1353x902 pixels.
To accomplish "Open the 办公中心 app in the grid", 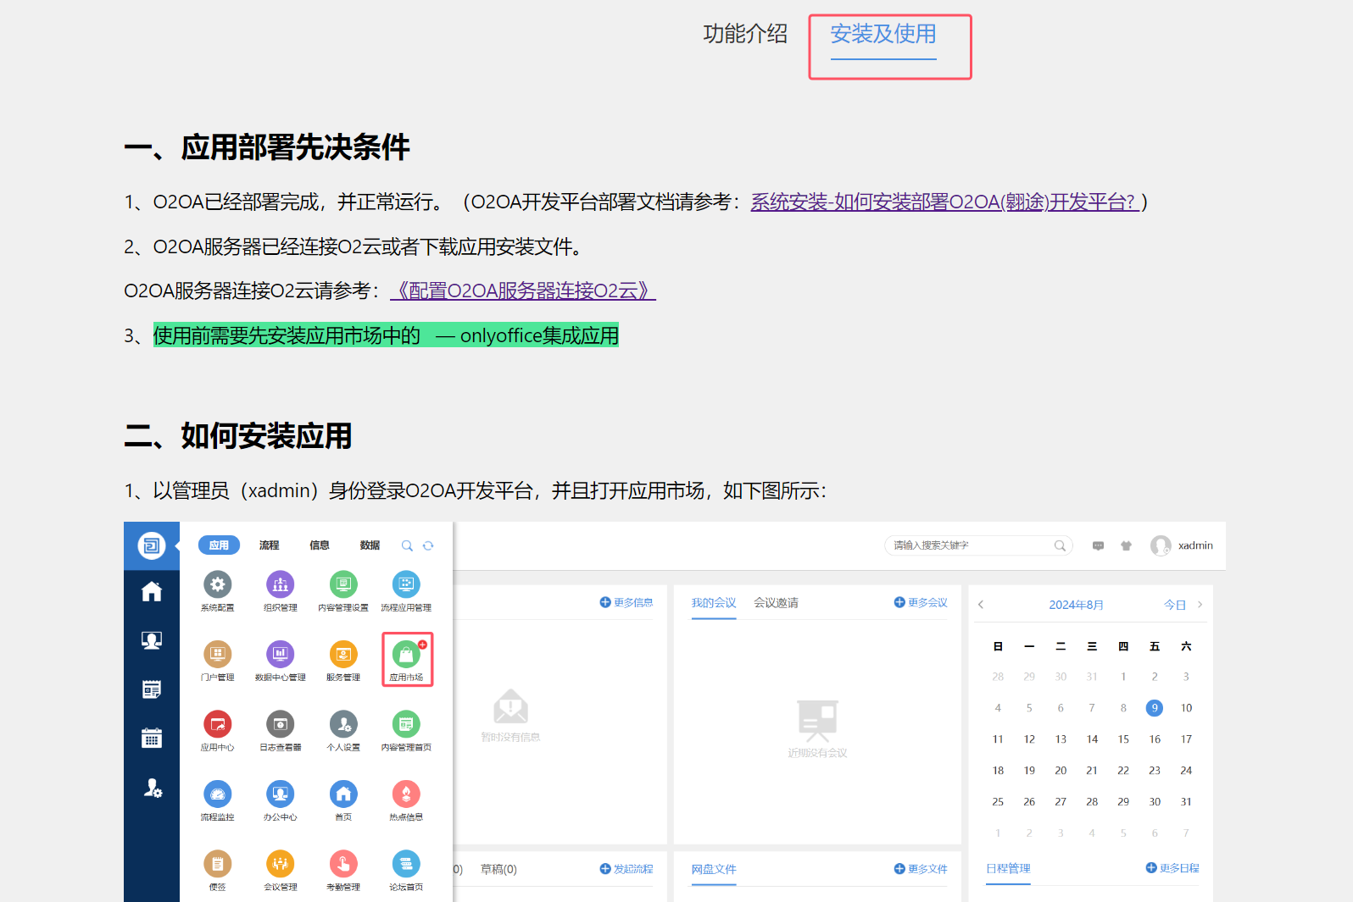I will pos(281,794).
